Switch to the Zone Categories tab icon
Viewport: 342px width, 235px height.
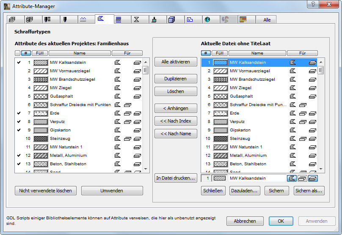(x=190, y=19)
